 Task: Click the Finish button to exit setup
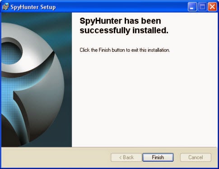click(158, 157)
